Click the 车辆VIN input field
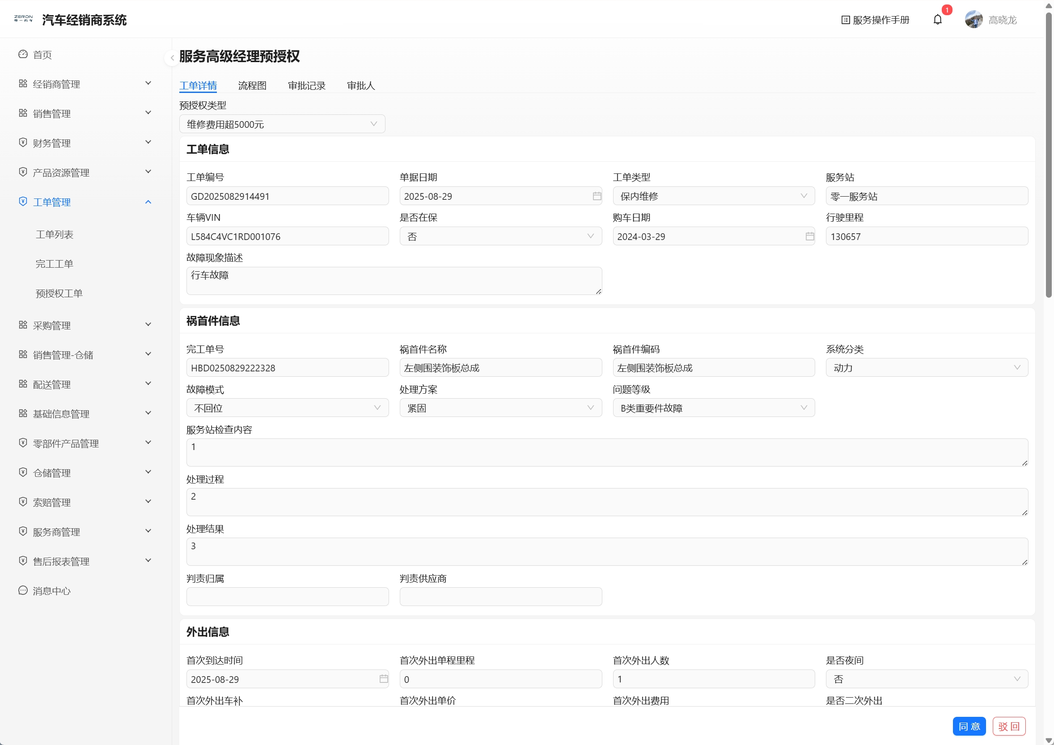This screenshot has width=1054, height=745. [288, 237]
